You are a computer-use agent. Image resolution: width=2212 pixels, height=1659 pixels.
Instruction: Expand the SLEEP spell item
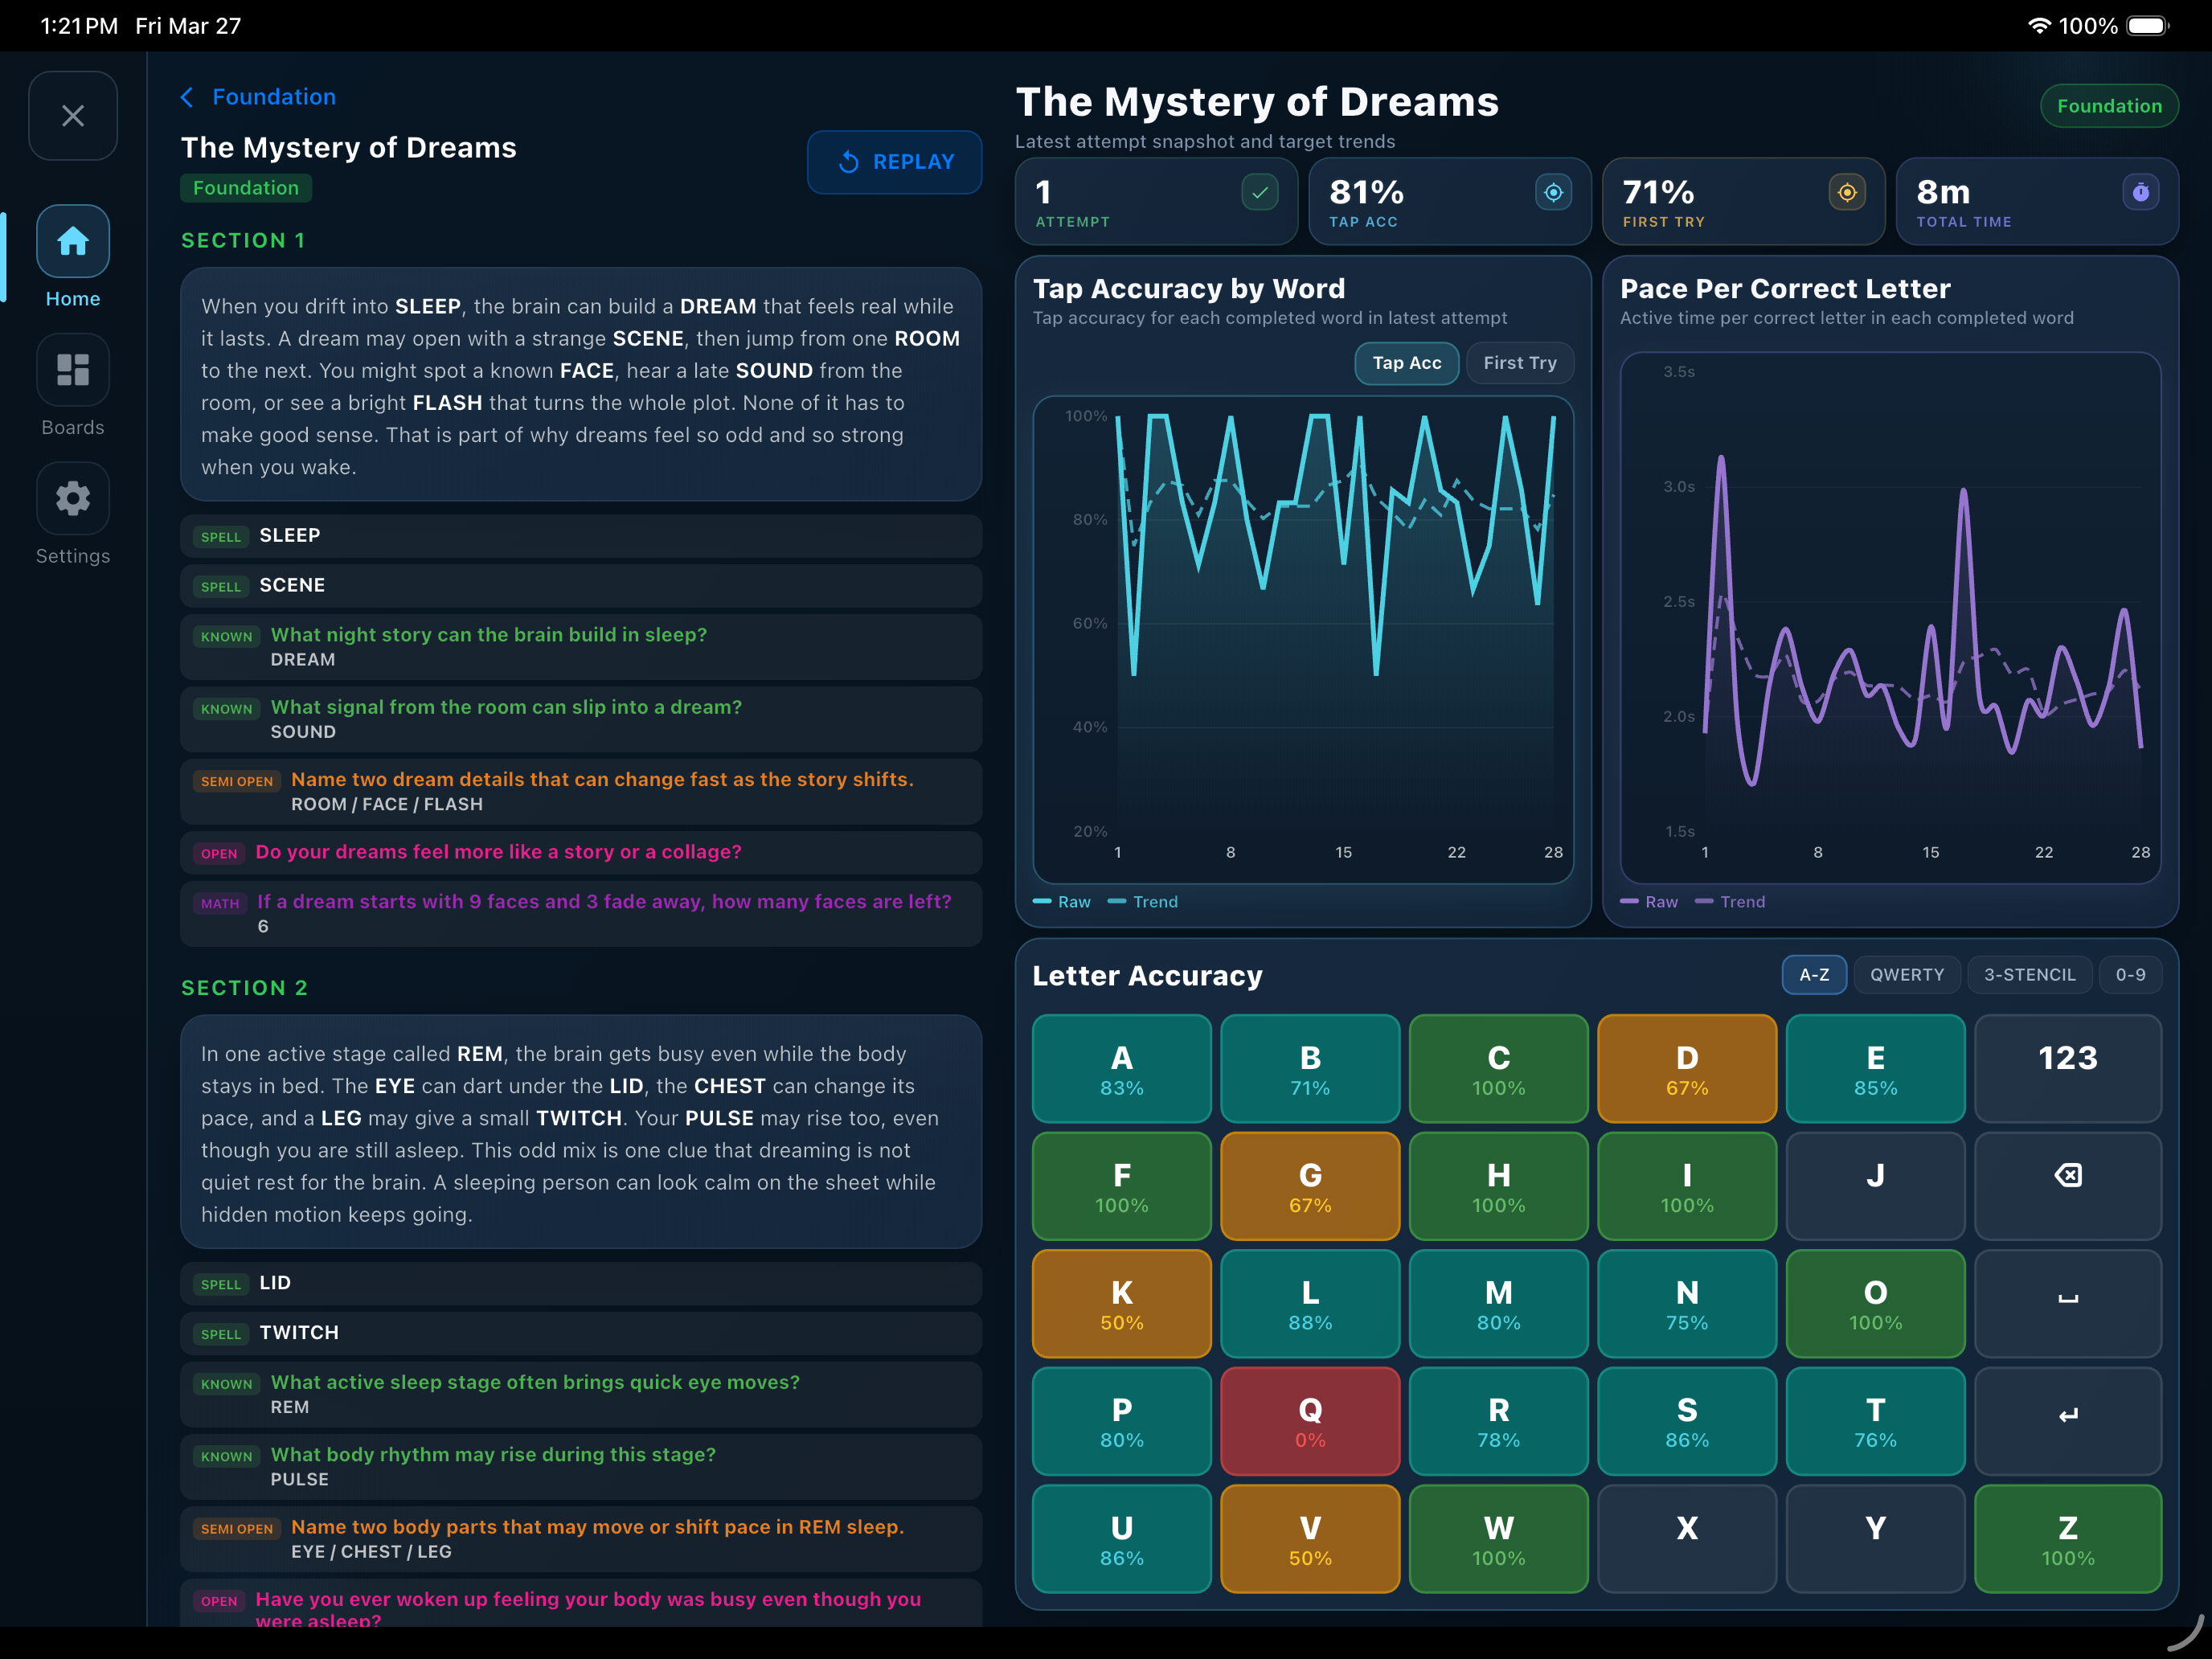pos(580,536)
